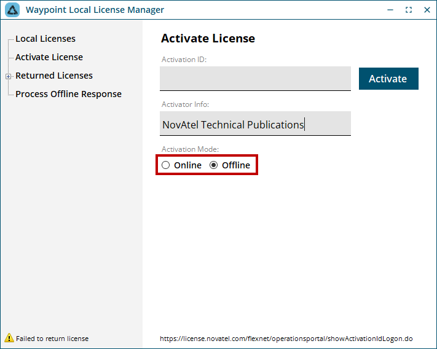Image resolution: width=437 pixels, height=349 pixels.
Task: Open Process Offline Response page
Action: coord(69,94)
